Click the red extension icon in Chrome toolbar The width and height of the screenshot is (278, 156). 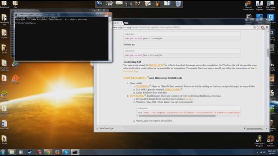coord(262,27)
